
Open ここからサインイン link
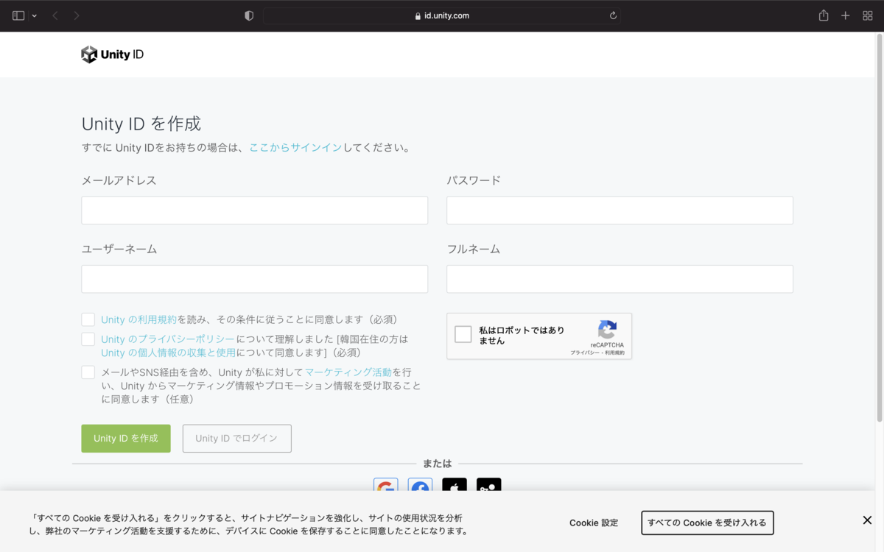pos(295,147)
